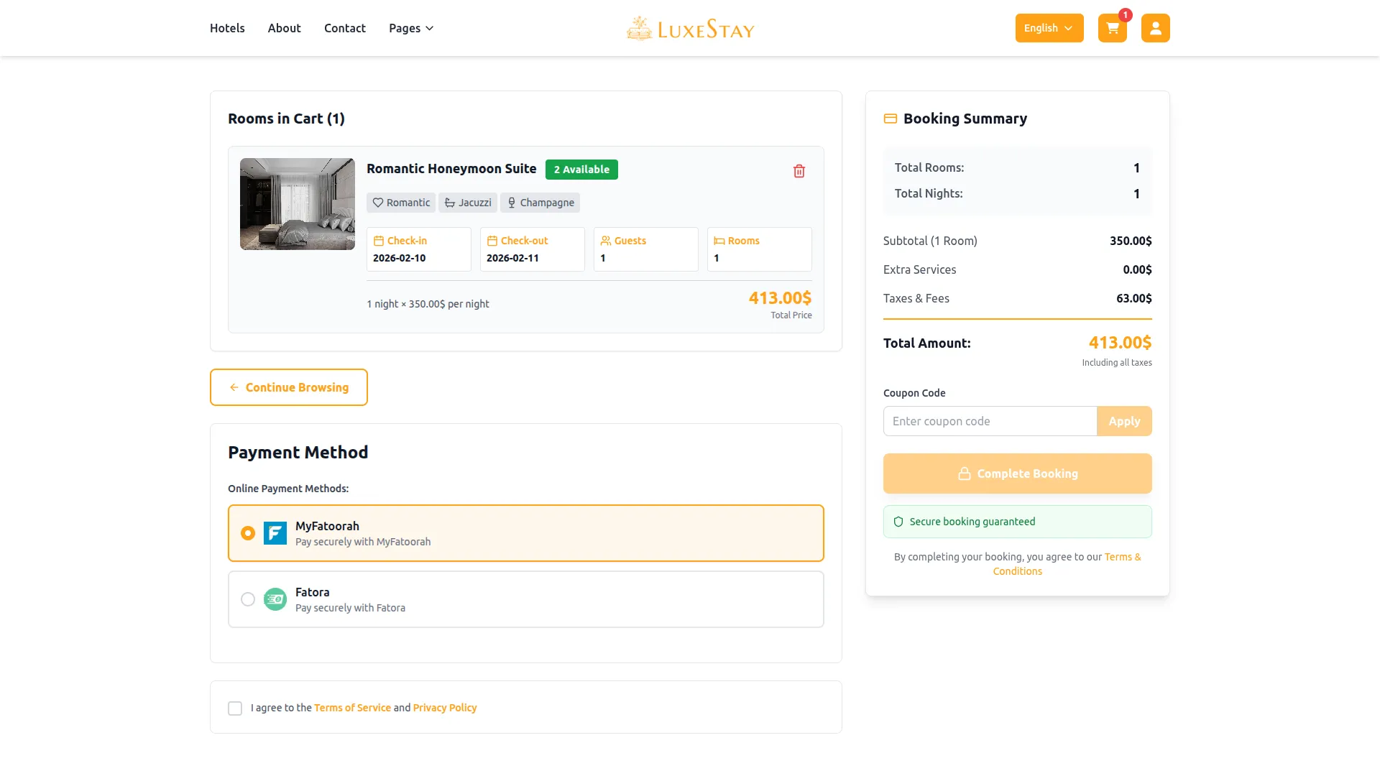The image size is (1380, 776).
Task: Click the Jacuzzi amenity tag
Action: 468,203
